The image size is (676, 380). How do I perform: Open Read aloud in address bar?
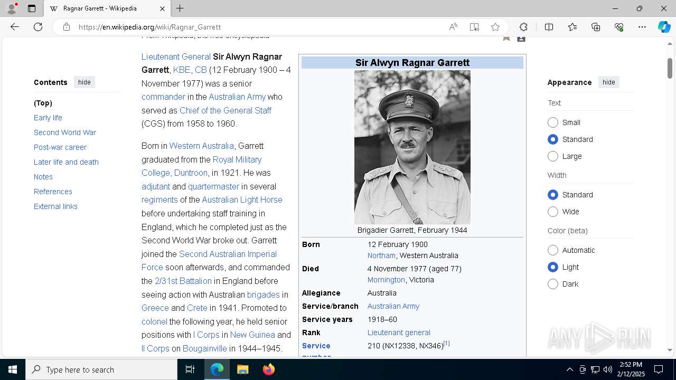point(453,27)
